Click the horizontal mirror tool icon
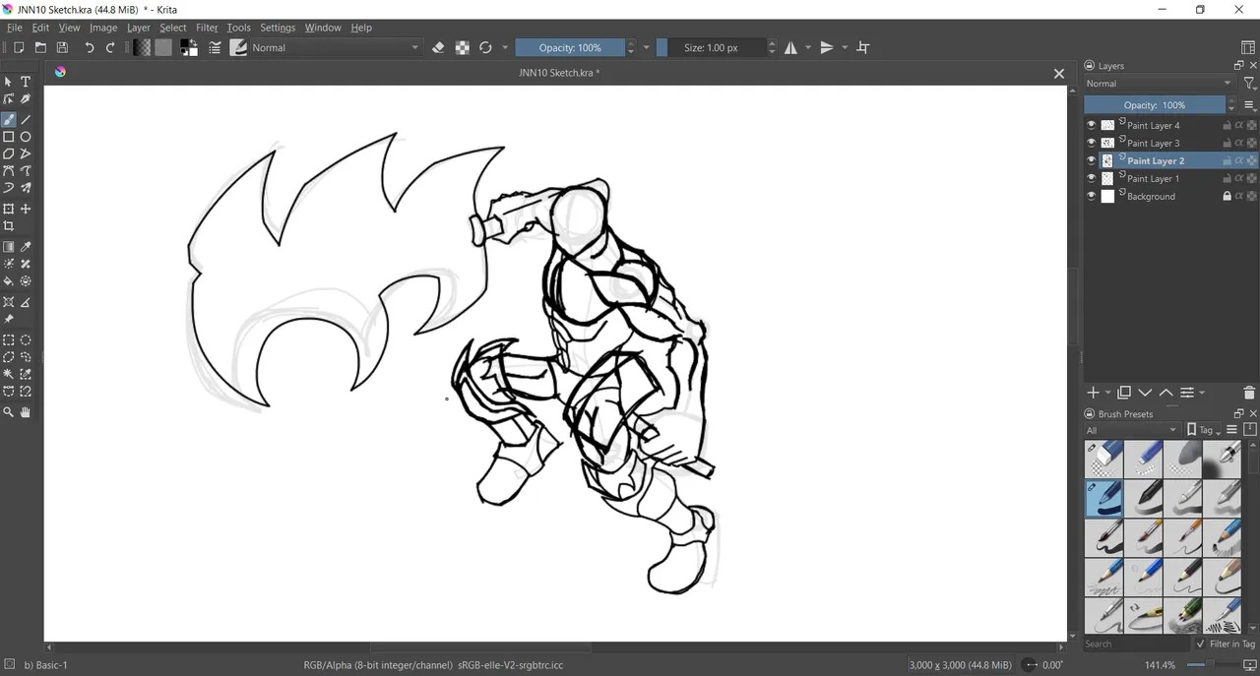Viewport: 1260px width, 676px height. click(790, 47)
